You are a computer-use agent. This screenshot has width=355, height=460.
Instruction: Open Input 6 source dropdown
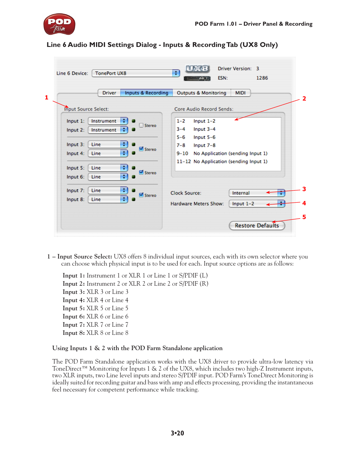(108, 177)
